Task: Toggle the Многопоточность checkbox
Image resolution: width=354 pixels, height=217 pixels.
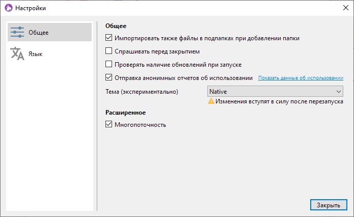Action: 108,124
